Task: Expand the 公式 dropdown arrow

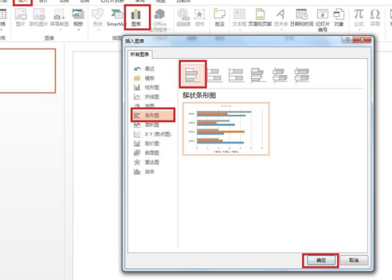Action: click(359, 30)
